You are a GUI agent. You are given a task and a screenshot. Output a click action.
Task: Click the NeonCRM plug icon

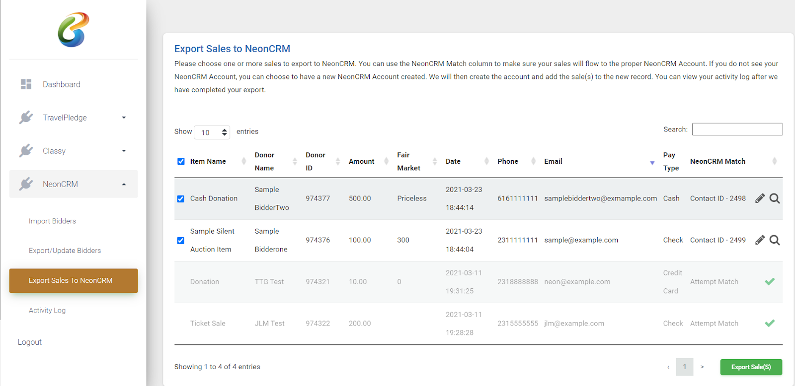(x=26, y=184)
